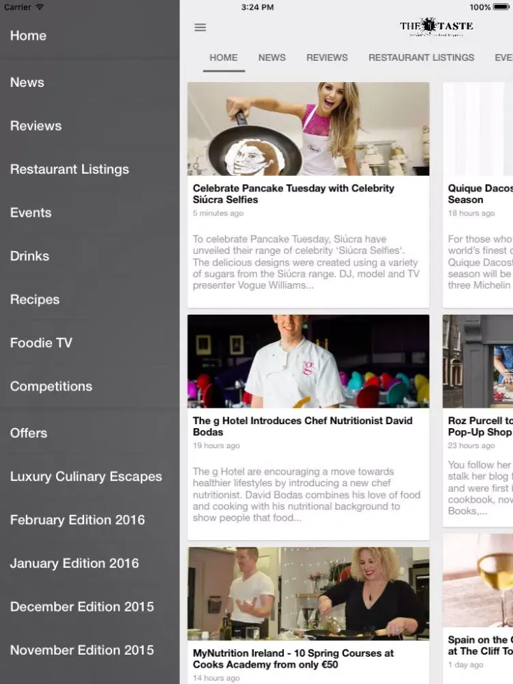
Task: Open the Roz Purcell shopfront thumbnail
Action: pos(477,361)
